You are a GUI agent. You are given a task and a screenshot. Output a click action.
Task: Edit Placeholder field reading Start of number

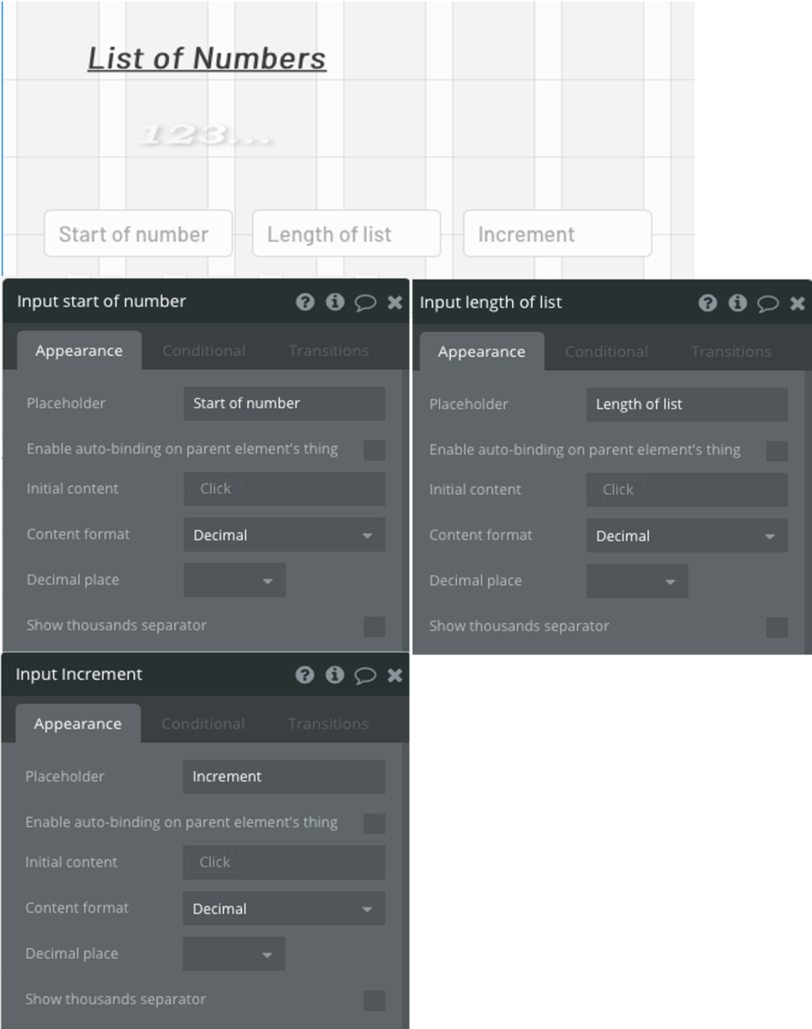pos(285,403)
